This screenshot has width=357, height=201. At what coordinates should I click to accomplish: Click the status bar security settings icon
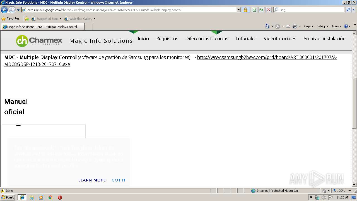(325, 191)
